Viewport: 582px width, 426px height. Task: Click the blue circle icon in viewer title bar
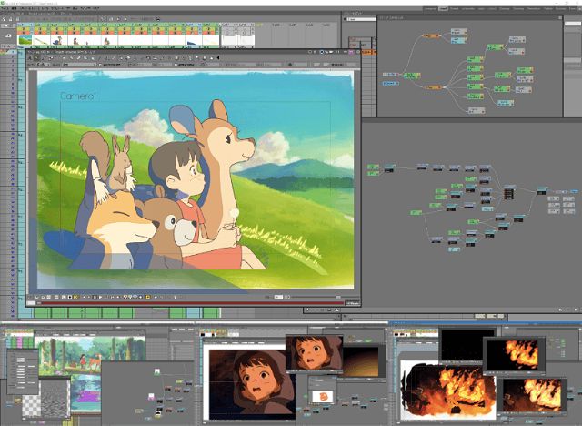tap(322, 52)
